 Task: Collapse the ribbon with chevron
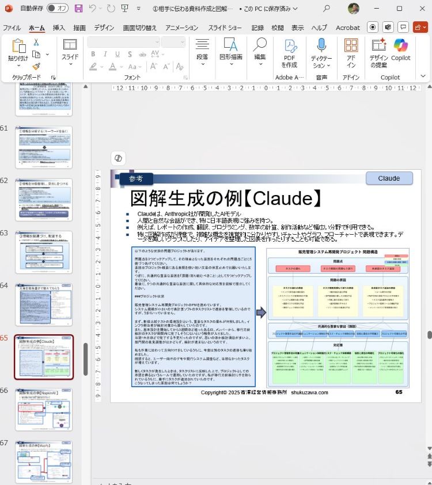pyautogui.click(x=423, y=76)
